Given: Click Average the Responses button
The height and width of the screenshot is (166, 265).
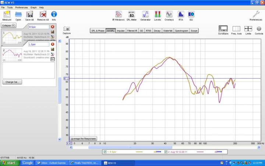Looking at the screenshot, I should 84,139.
